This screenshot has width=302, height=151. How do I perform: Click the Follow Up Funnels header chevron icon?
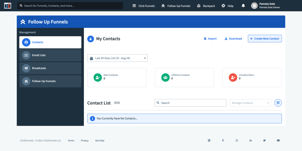point(23,22)
